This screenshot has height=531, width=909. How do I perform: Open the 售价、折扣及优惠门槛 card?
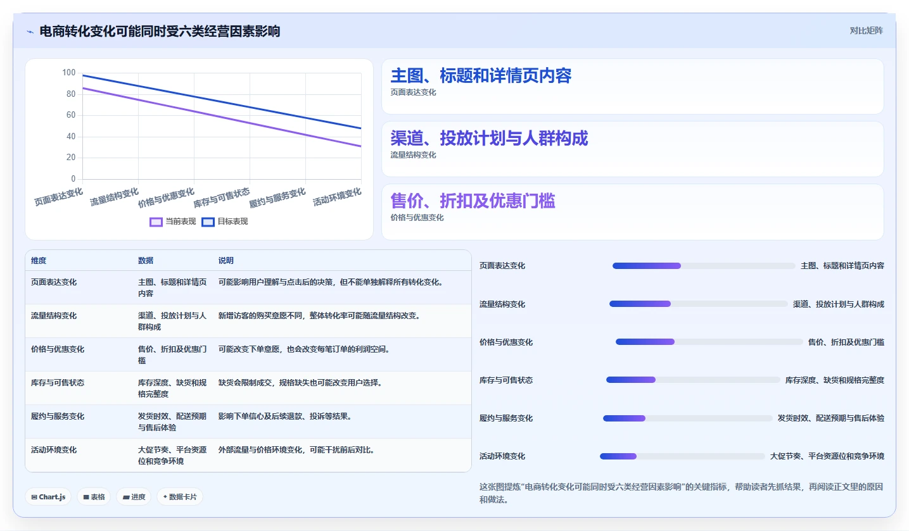[632, 211]
